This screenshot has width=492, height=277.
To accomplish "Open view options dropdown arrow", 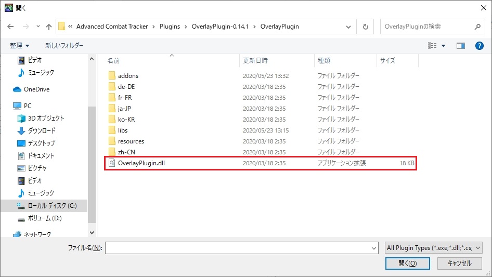I will pos(443,46).
